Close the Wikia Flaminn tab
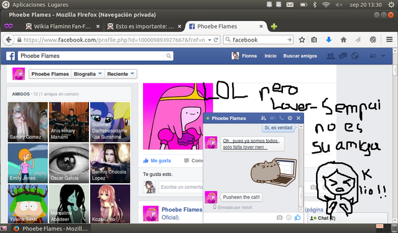The image size is (398, 233). (98, 26)
